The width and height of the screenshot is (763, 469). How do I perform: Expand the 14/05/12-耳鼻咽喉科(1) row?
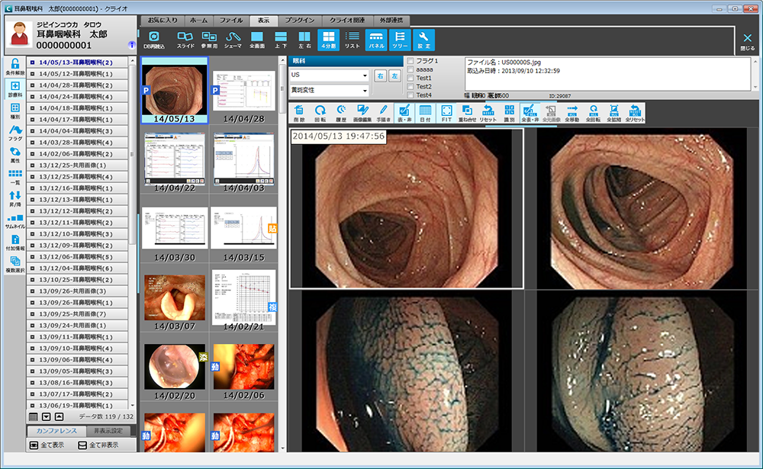pos(32,74)
